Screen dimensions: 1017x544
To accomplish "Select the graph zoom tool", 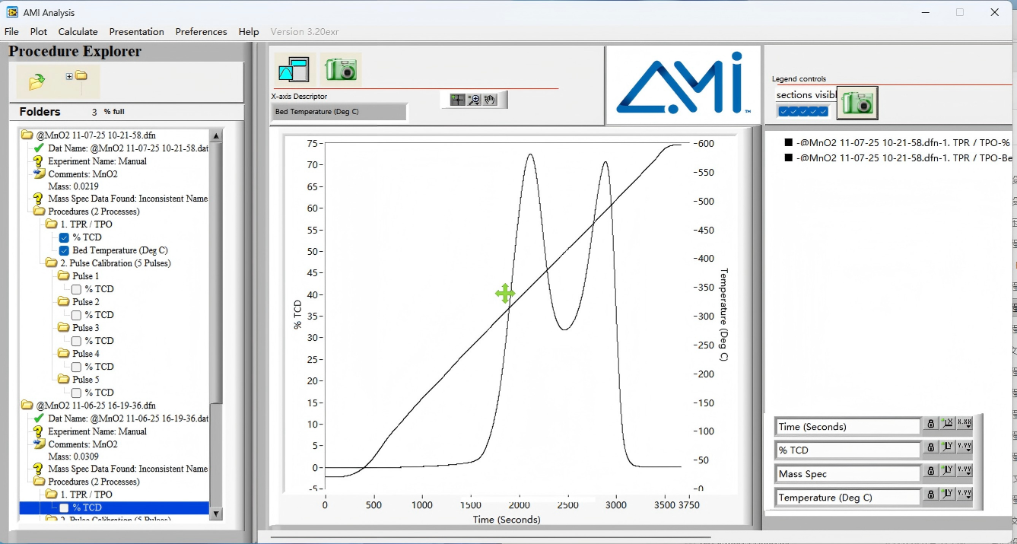I will (474, 100).
